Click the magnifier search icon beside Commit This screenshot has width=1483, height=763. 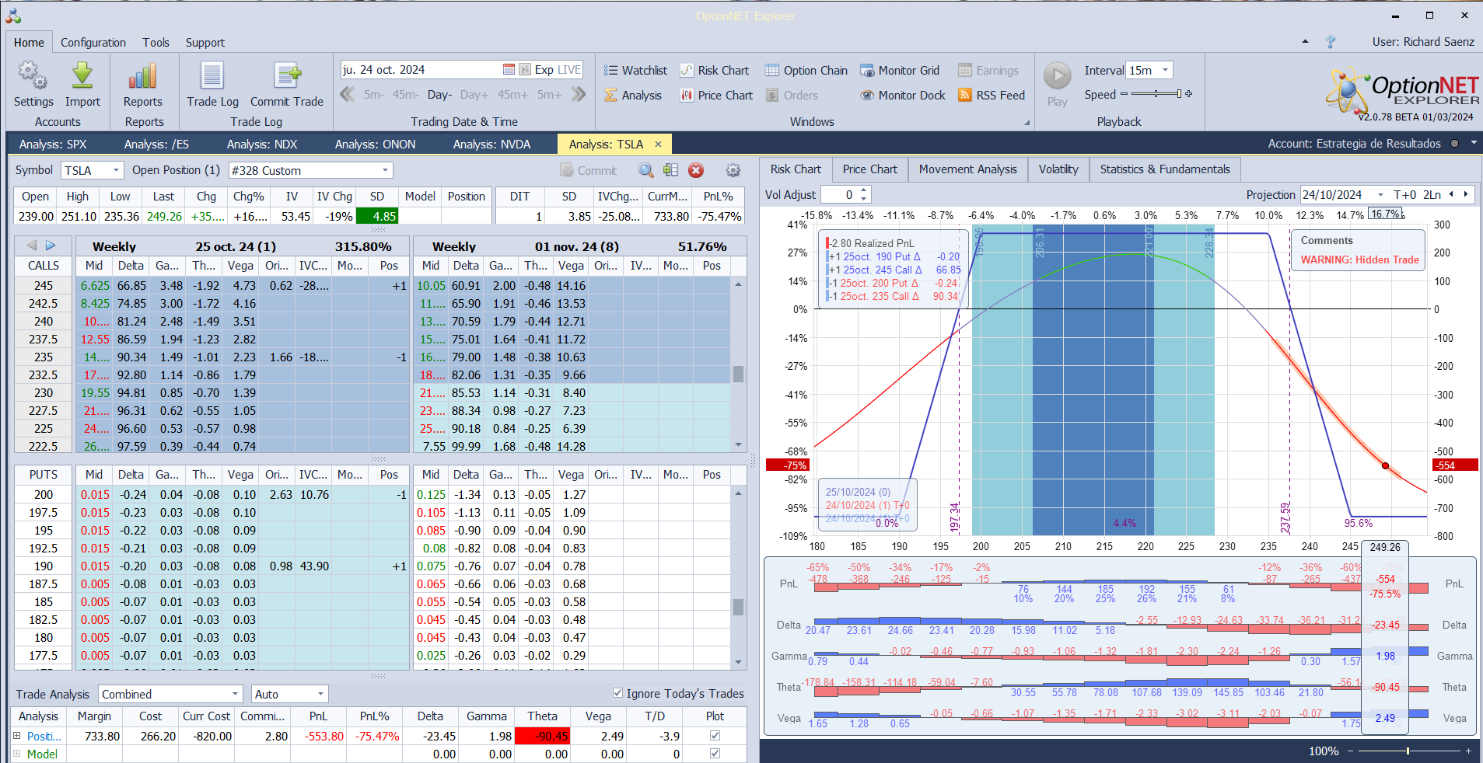tap(645, 170)
